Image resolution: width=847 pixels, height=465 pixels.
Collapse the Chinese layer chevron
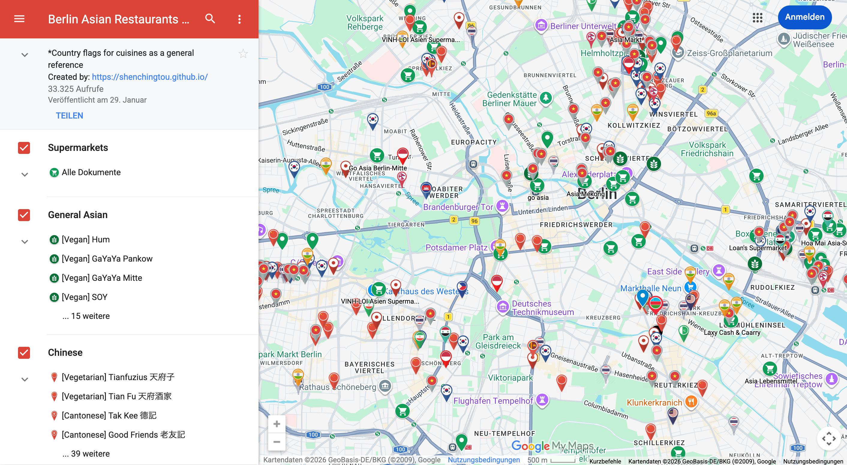pos(25,379)
